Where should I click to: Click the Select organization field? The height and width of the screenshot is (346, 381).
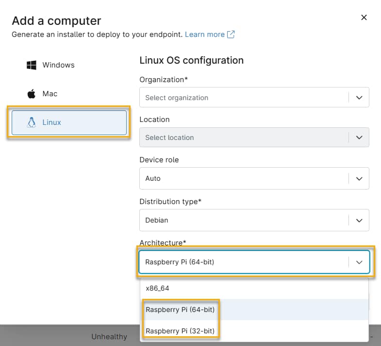[243, 98]
